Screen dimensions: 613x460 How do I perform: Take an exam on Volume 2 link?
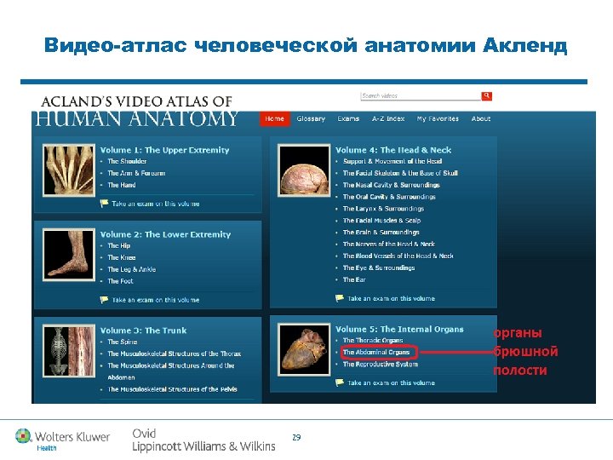tap(156, 300)
